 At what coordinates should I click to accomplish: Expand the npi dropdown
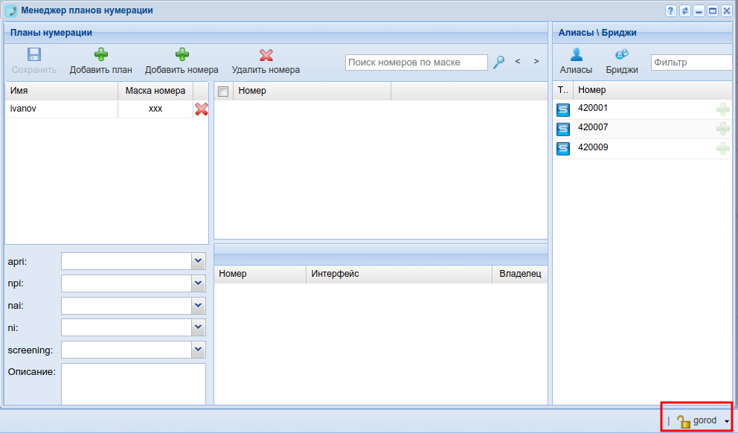click(199, 283)
